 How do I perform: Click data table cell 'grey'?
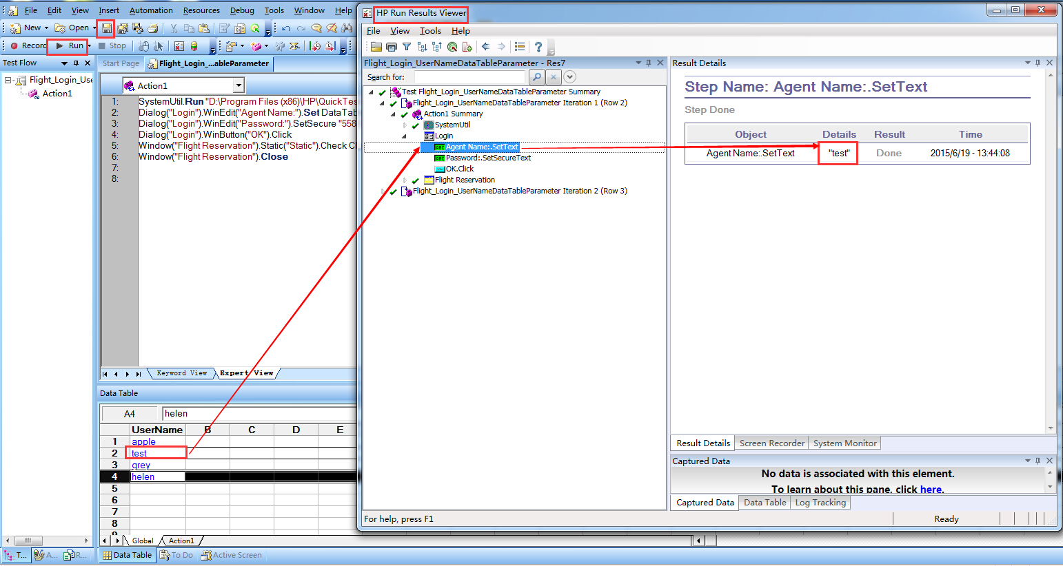pyautogui.click(x=158, y=465)
